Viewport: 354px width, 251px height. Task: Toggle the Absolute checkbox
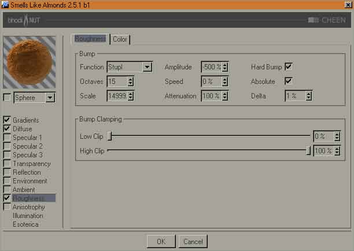[x=289, y=82]
